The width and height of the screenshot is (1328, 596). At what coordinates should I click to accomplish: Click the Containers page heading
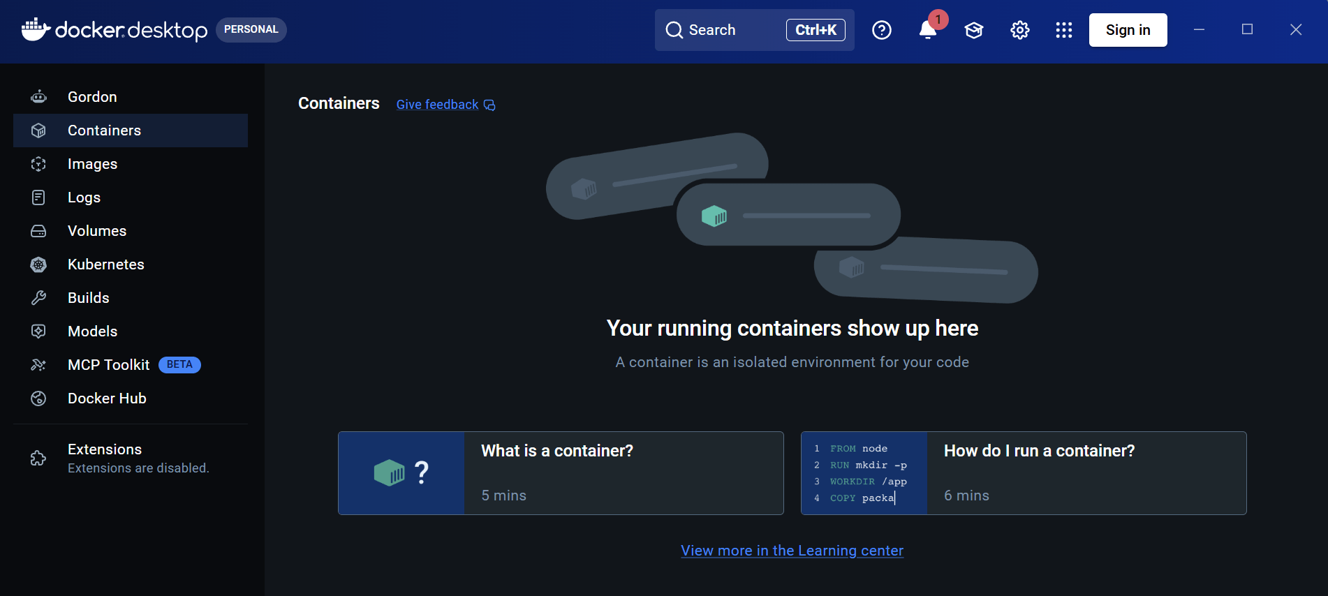click(x=339, y=103)
